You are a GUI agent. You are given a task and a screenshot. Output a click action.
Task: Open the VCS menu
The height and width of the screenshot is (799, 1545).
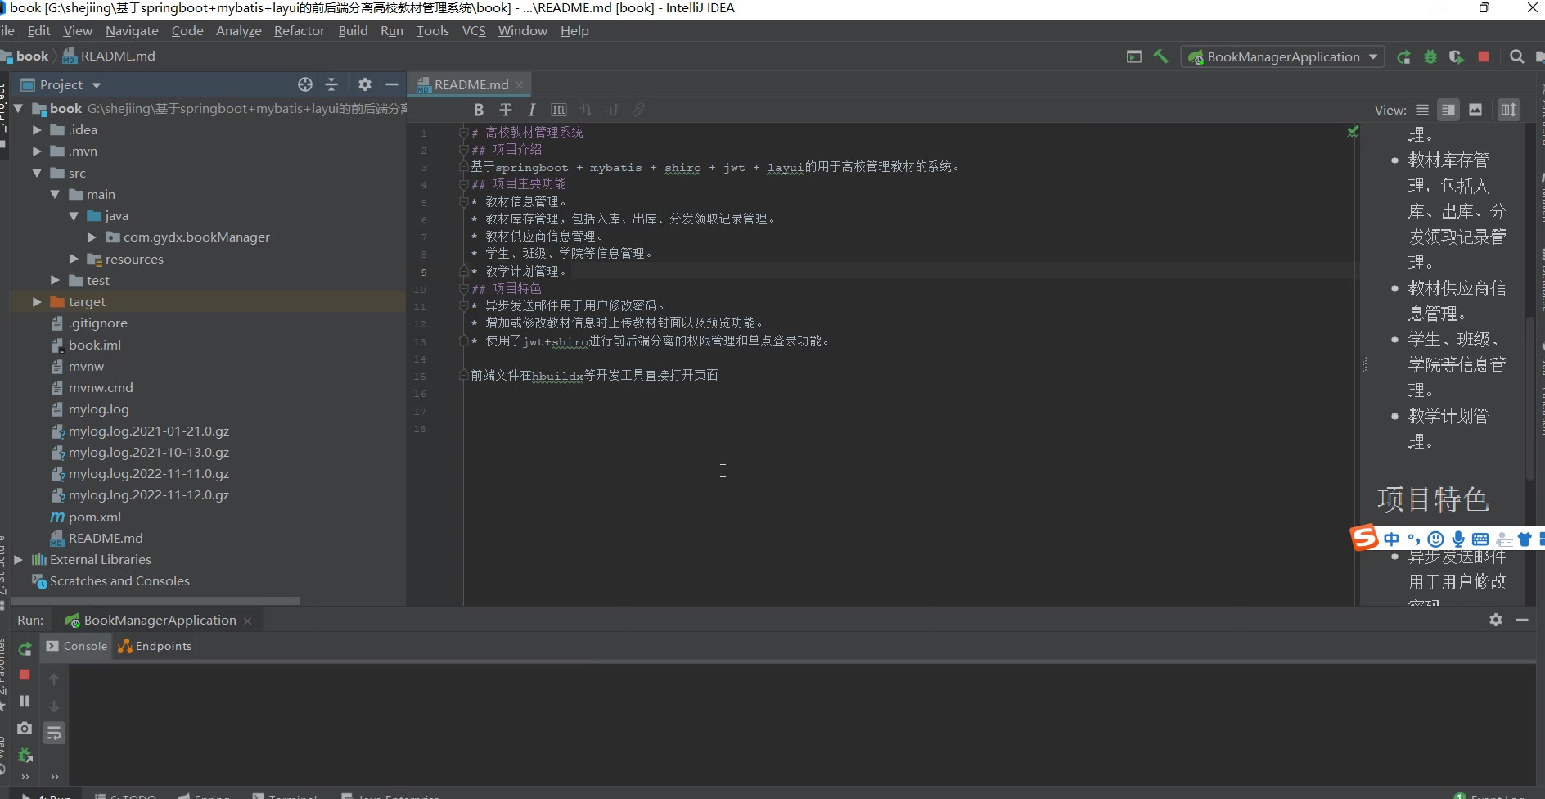tap(474, 30)
